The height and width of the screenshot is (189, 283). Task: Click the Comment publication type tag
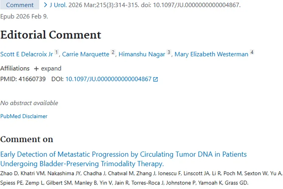point(20,5)
